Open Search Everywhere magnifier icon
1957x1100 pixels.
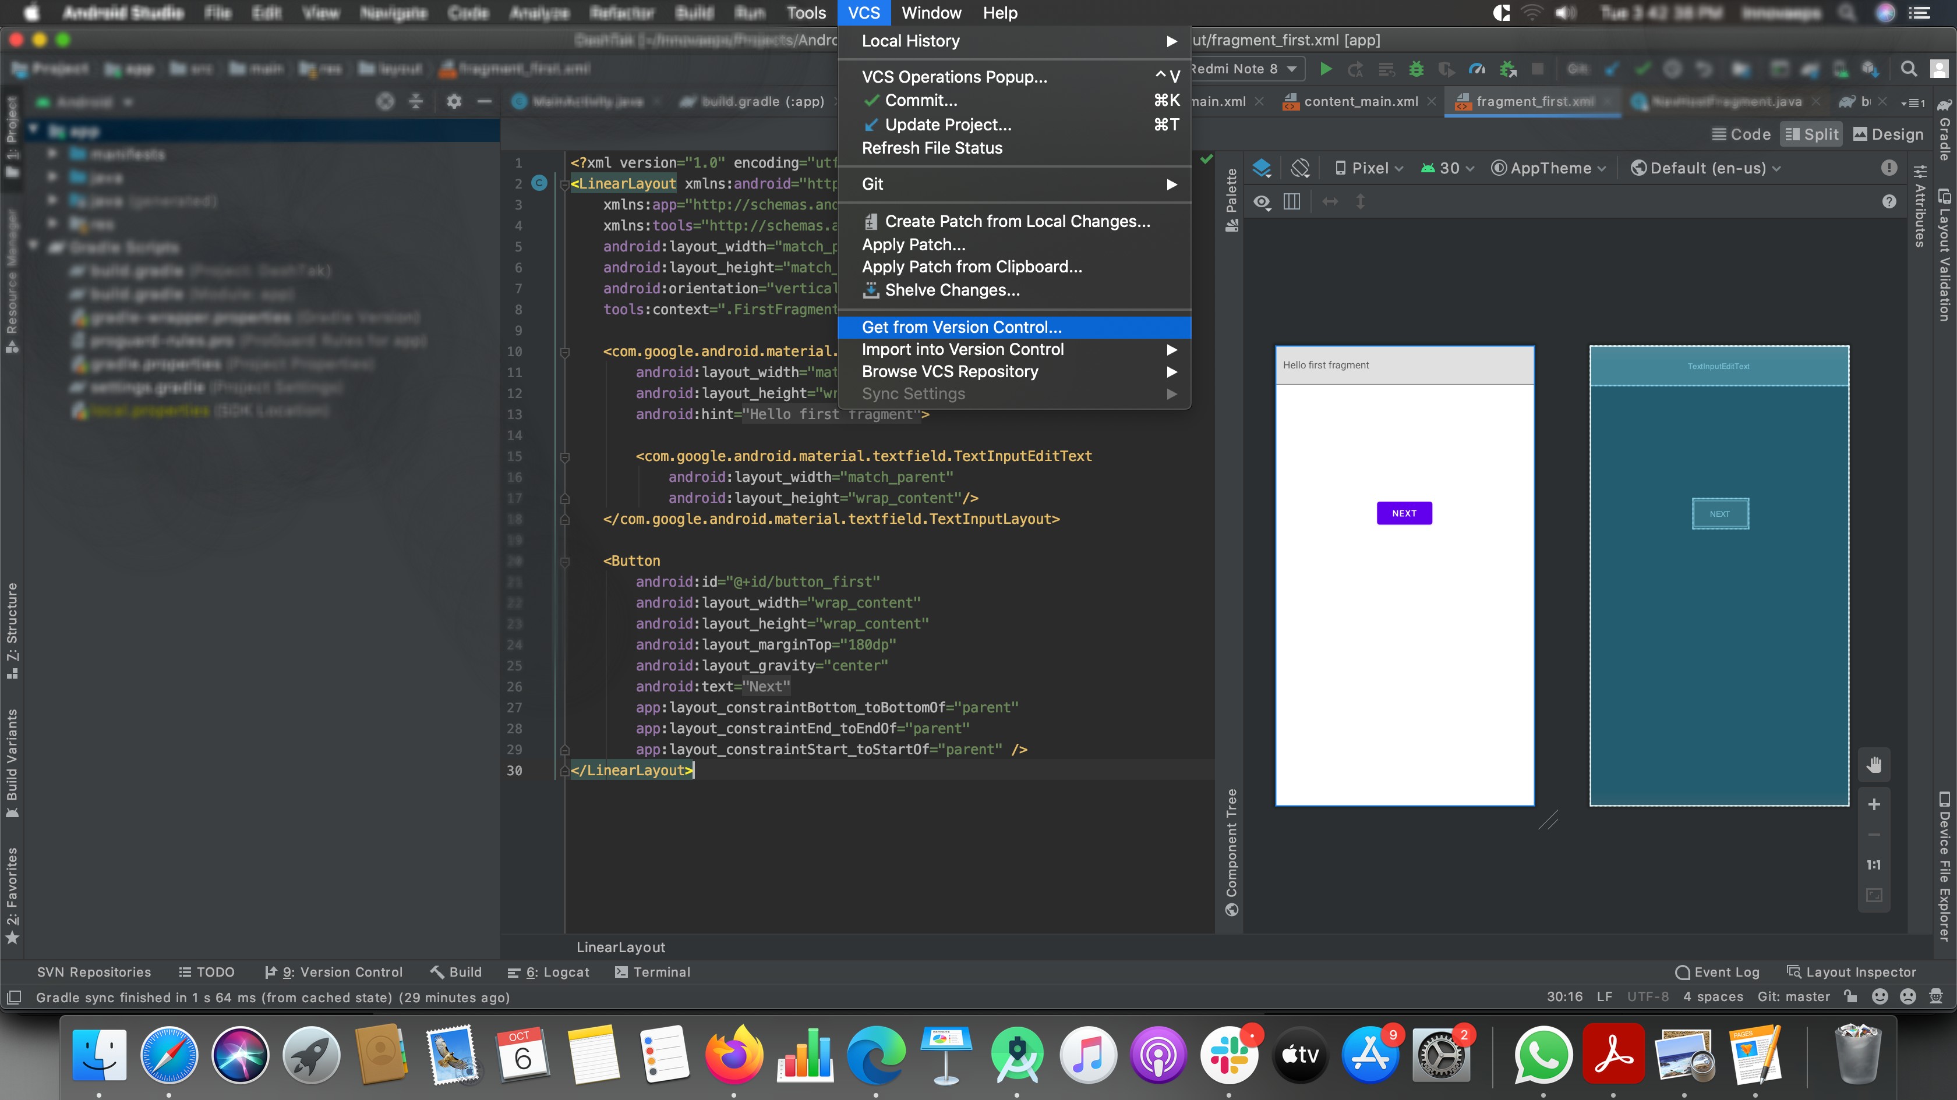pyautogui.click(x=1909, y=69)
